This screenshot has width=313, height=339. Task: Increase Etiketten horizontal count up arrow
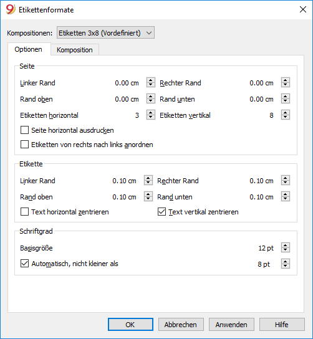coord(151,113)
